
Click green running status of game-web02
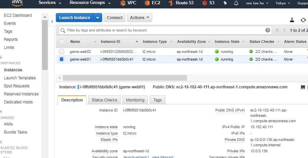tap(217, 52)
